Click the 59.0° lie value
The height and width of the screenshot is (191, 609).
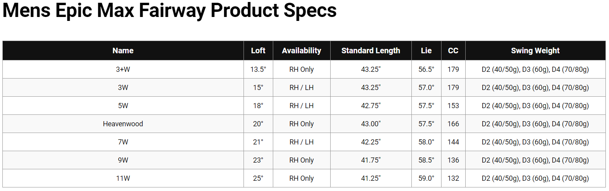pyautogui.click(x=426, y=178)
